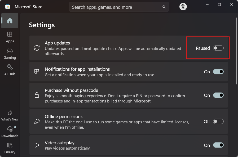The height and width of the screenshot is (157, 238).
Task: Click the lock icon beside Purchase without passcode
Action: click(37, 95)
